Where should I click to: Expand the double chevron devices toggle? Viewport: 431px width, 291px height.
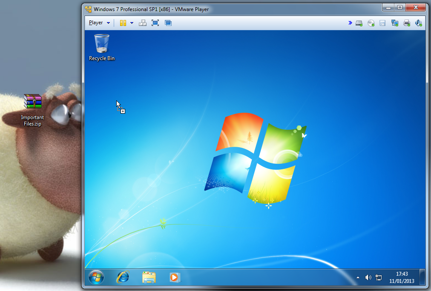[350, 23]
